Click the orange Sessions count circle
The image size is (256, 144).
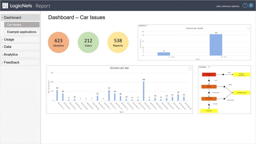click(x=58, y=42)
